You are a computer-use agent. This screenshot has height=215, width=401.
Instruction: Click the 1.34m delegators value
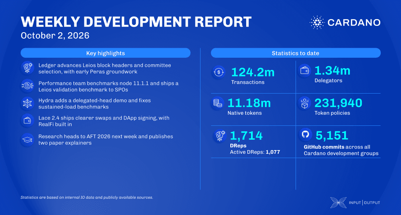click(332, 70)
